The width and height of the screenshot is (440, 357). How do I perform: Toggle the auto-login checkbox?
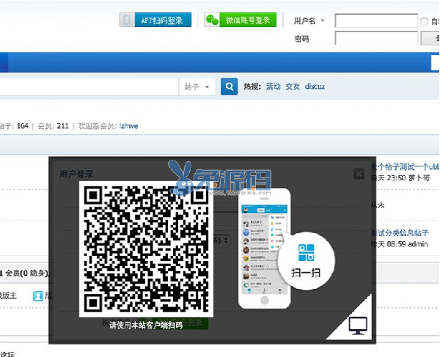point(424,21)
